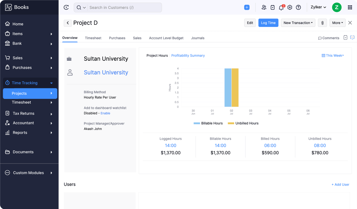Click the help question mark icon
The image size is (357, 209).
(298, 8)
